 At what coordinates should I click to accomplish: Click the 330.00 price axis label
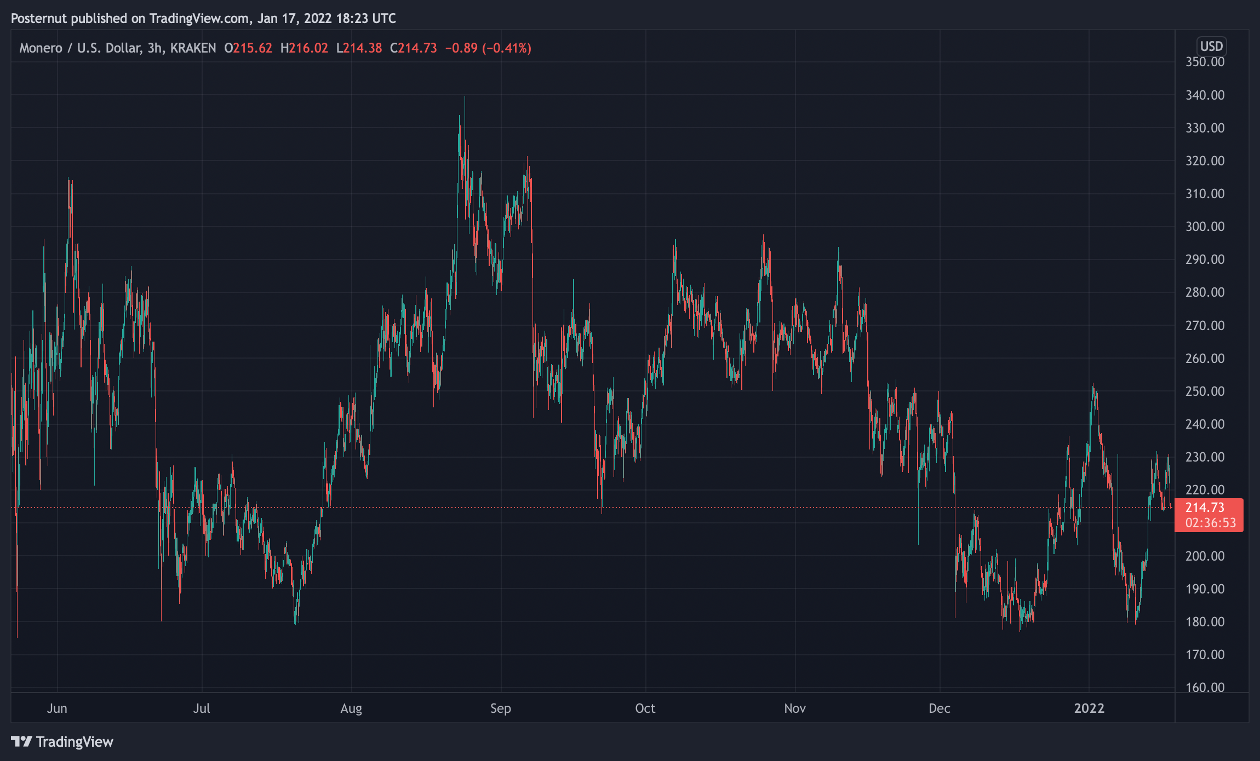pos(1205,128)
